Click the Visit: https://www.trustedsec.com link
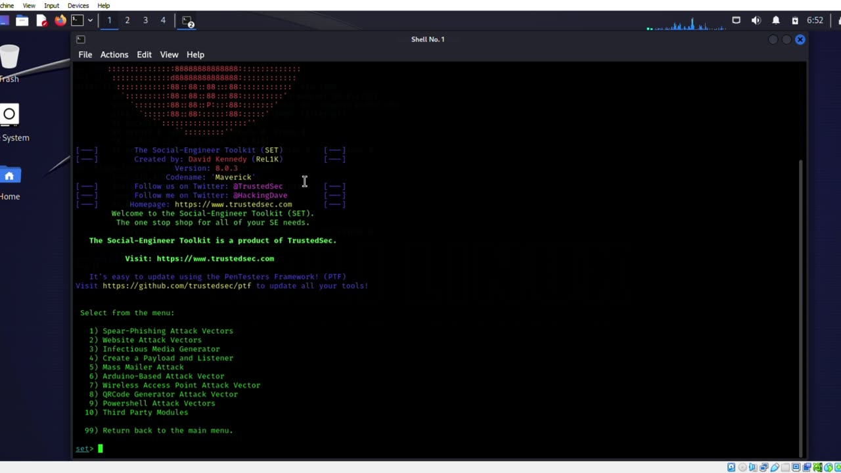841x473 pixels. [200, 258]
